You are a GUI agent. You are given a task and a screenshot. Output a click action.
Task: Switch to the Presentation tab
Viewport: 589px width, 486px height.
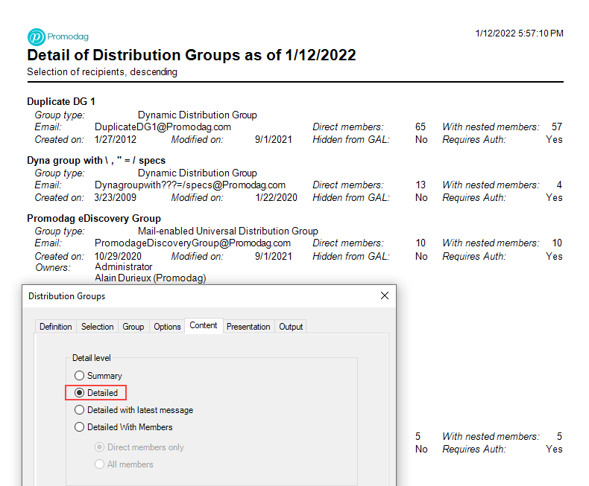click(x=248, y=327)
